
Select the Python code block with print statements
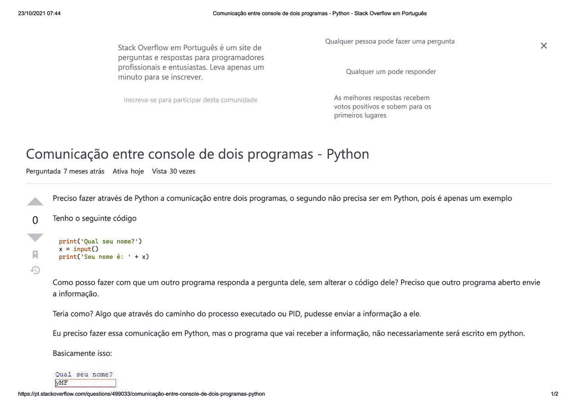coord(103,249)
